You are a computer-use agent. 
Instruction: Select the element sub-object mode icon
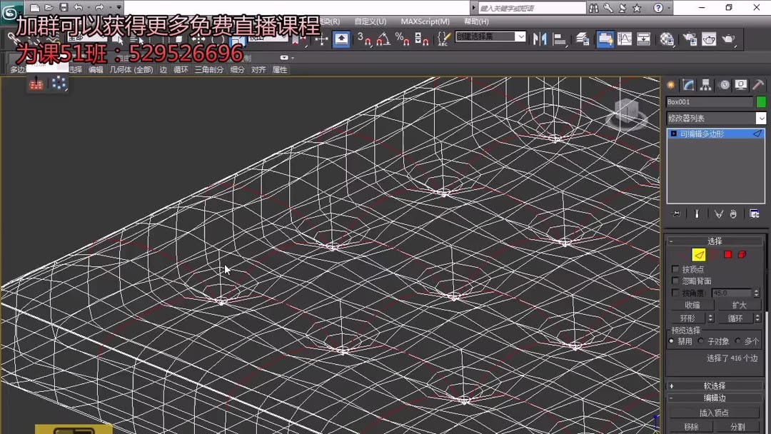[742, 254]
